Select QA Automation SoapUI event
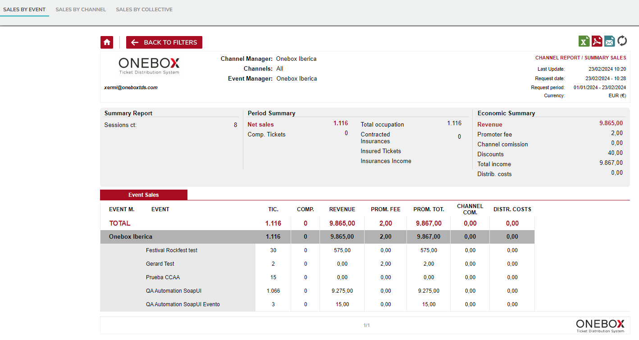 (x=173, y=291)
